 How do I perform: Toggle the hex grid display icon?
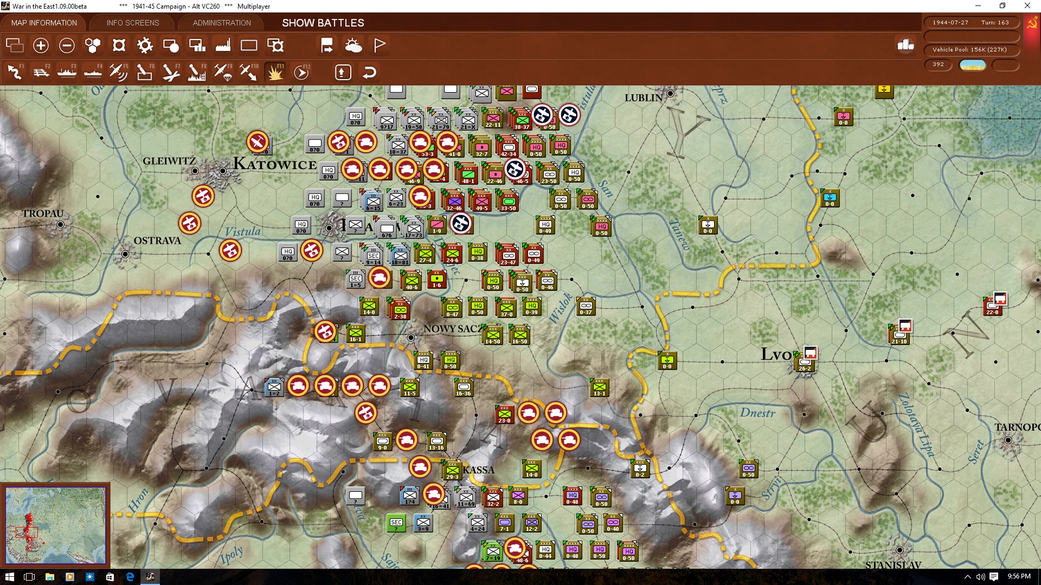tap(93, 45)
